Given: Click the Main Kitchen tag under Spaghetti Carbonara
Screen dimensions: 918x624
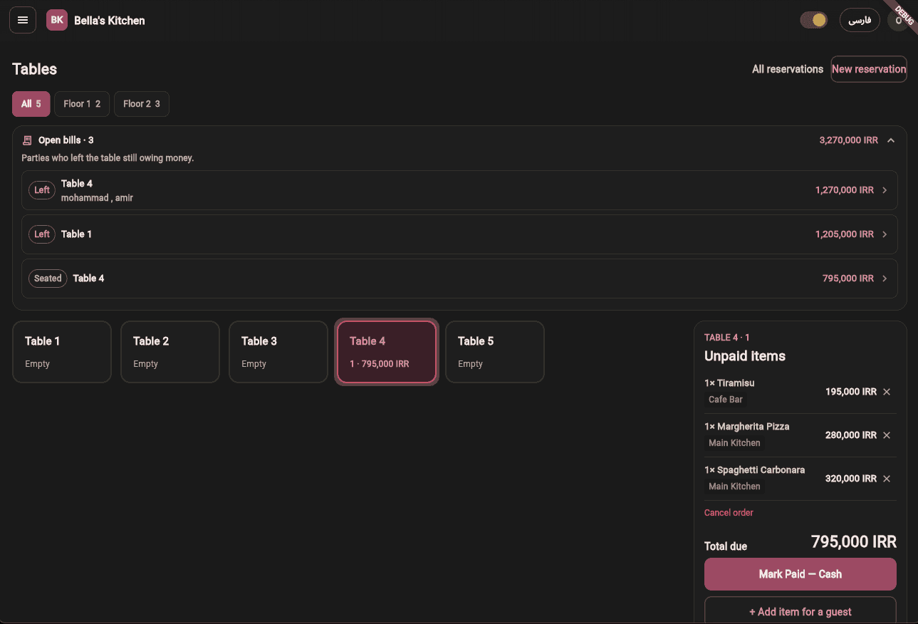Looking at the screenshot, I should pyautogui.click(x=734, y=487).
